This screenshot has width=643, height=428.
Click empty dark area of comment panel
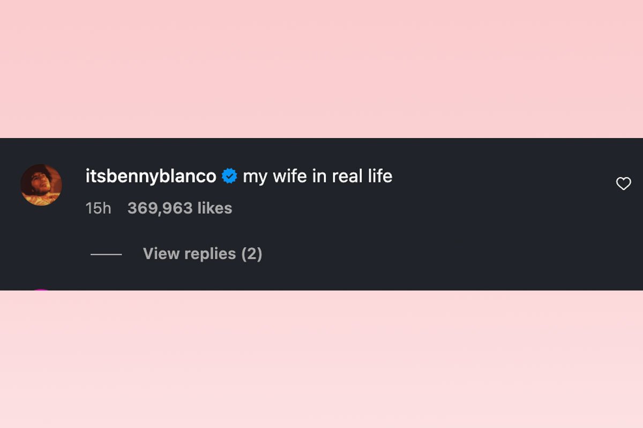pos(429,241)
